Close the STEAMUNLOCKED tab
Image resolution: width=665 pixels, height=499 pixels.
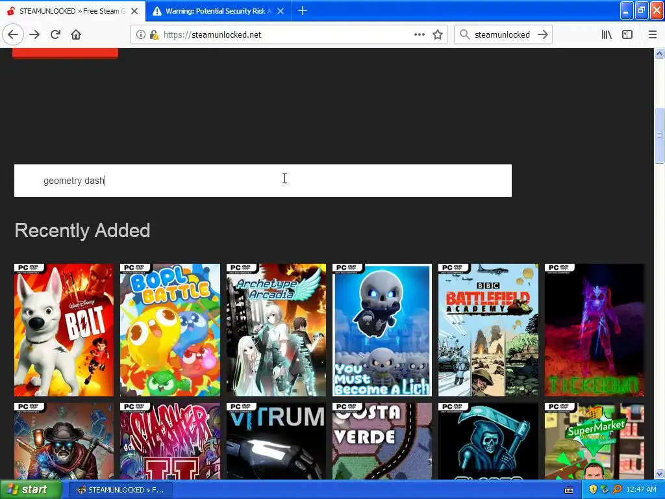pyautogui.click(x=134, y=11)
